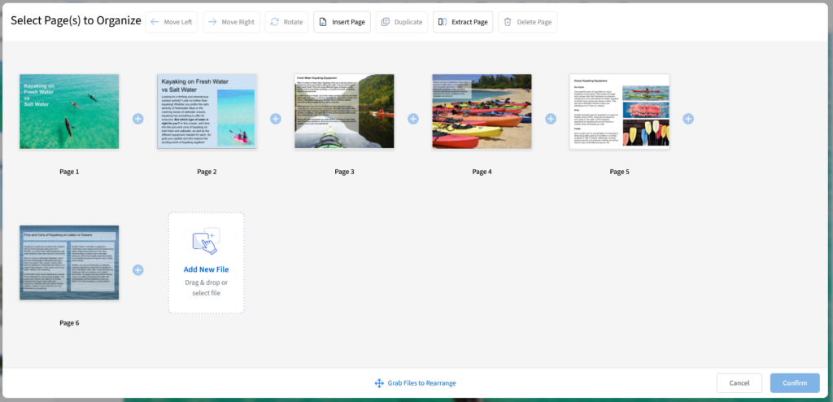This screenshot has width=833, height=402.
Task: Click the Page 5 label
Action: 619,172
